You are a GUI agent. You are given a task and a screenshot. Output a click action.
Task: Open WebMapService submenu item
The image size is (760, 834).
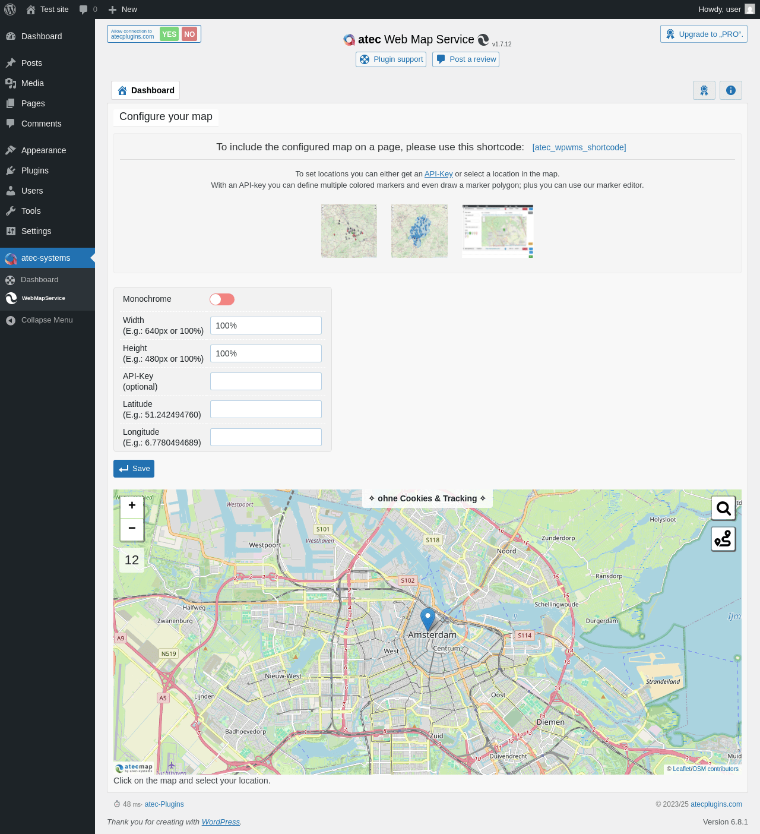point(47,298)
